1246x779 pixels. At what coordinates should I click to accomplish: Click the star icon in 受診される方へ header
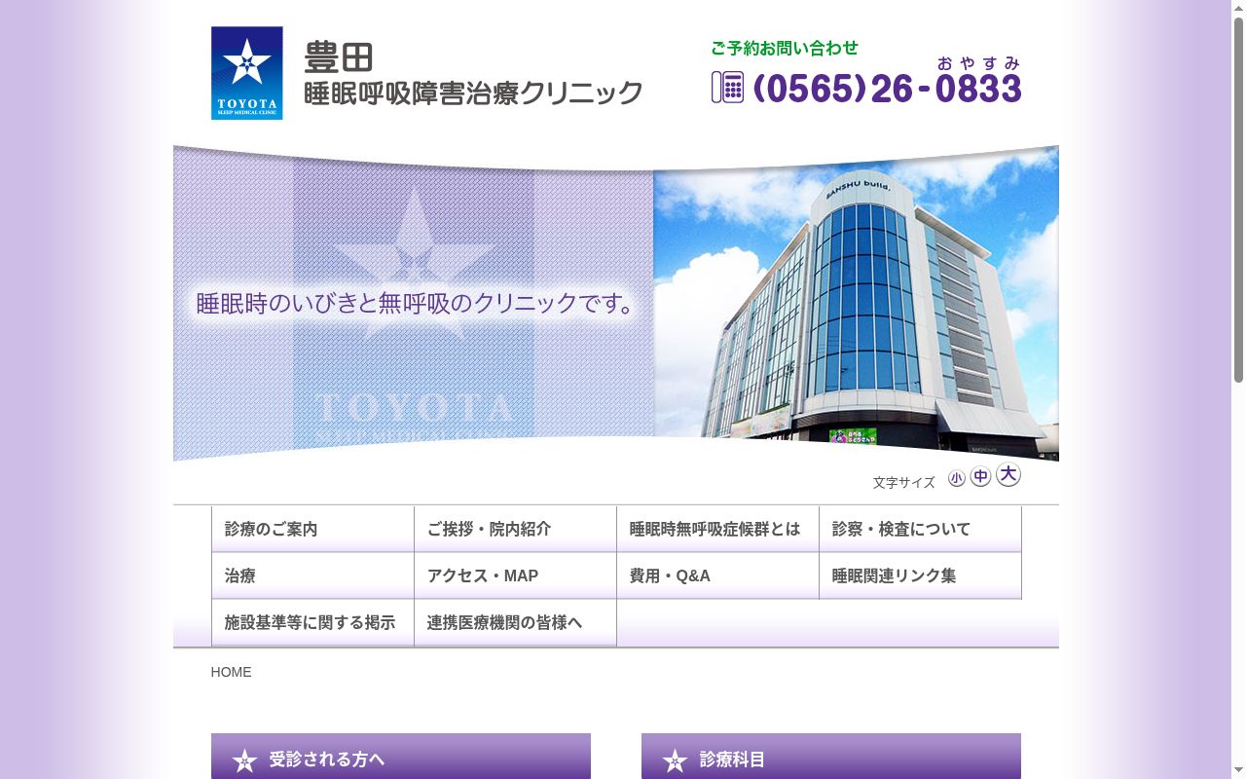click(244, 761)
